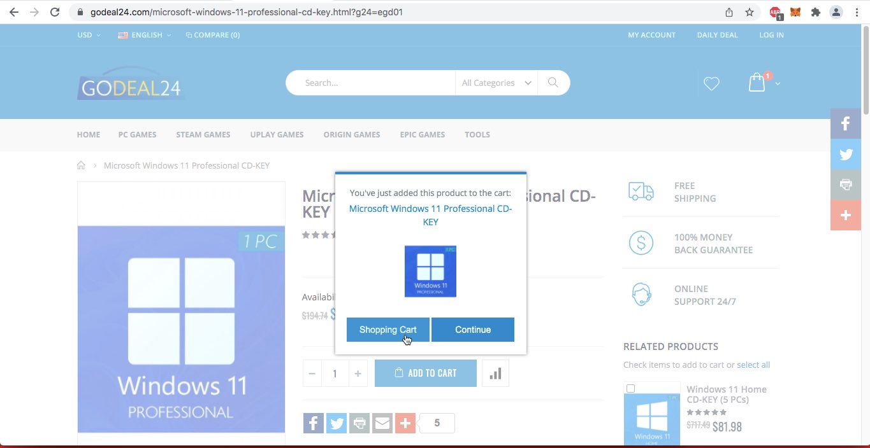Click orange plus share icon below product

click(405, 423)
